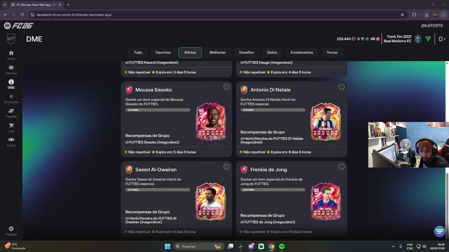Image resolution: width=449 pixels, height=252 pixels.
Task: Bookmark this page with the star
Action: (x=402, y=15)
